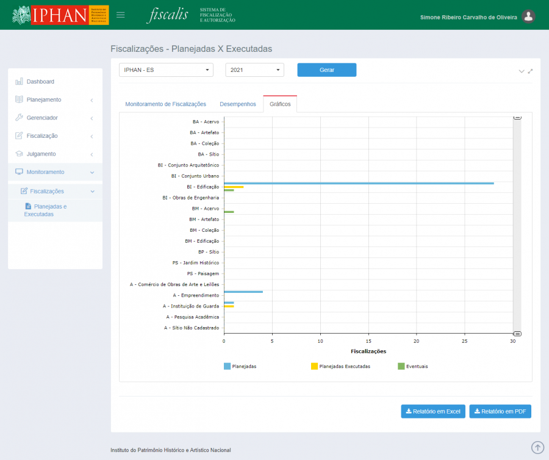Collapse the panel using chevron icon

(x=522, y=71)
